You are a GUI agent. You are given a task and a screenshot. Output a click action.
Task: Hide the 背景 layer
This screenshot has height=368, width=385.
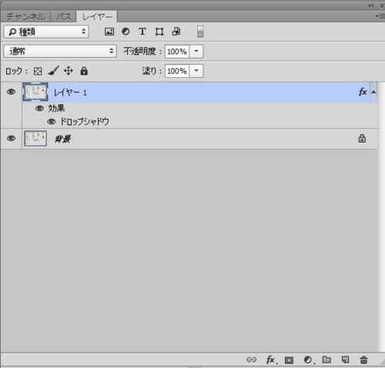(x=11, y=138)
